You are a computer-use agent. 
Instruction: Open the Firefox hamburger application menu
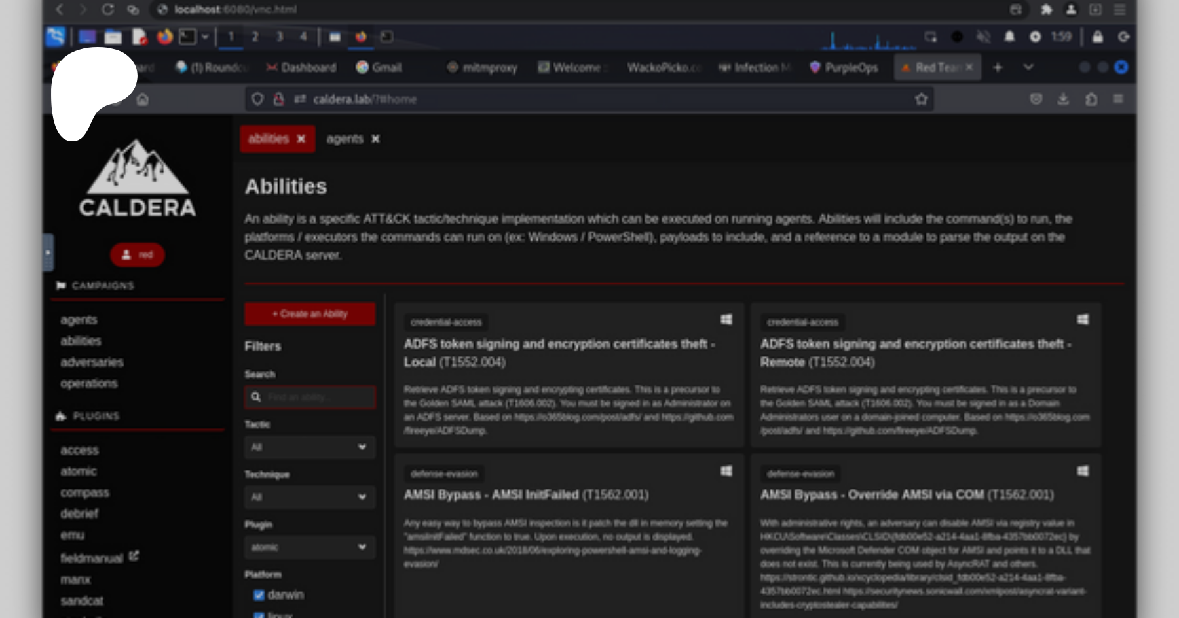tap(1118, 99)
